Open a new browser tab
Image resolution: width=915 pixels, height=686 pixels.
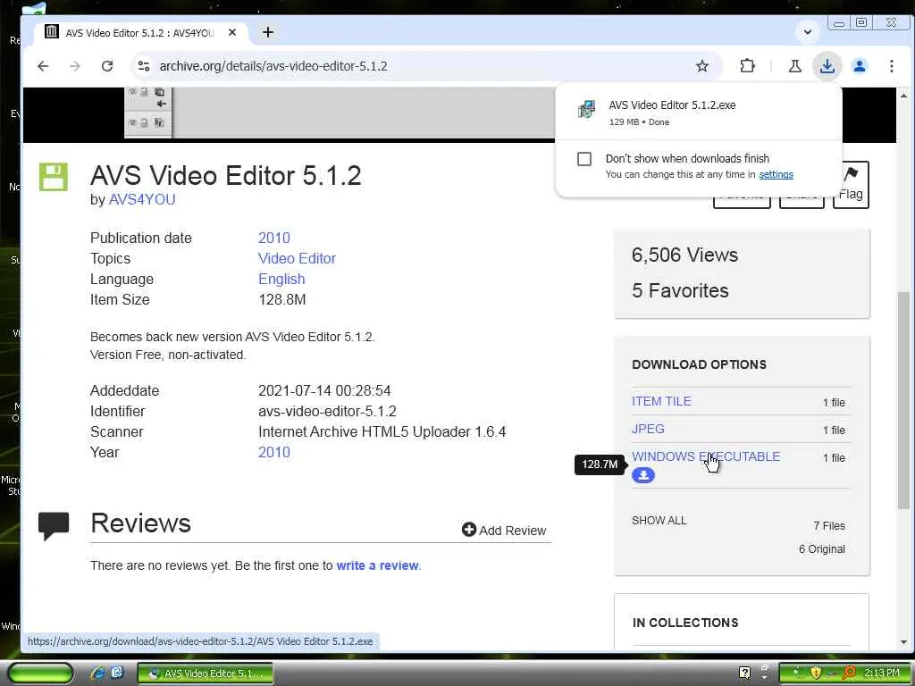click(x=268, y=32)
